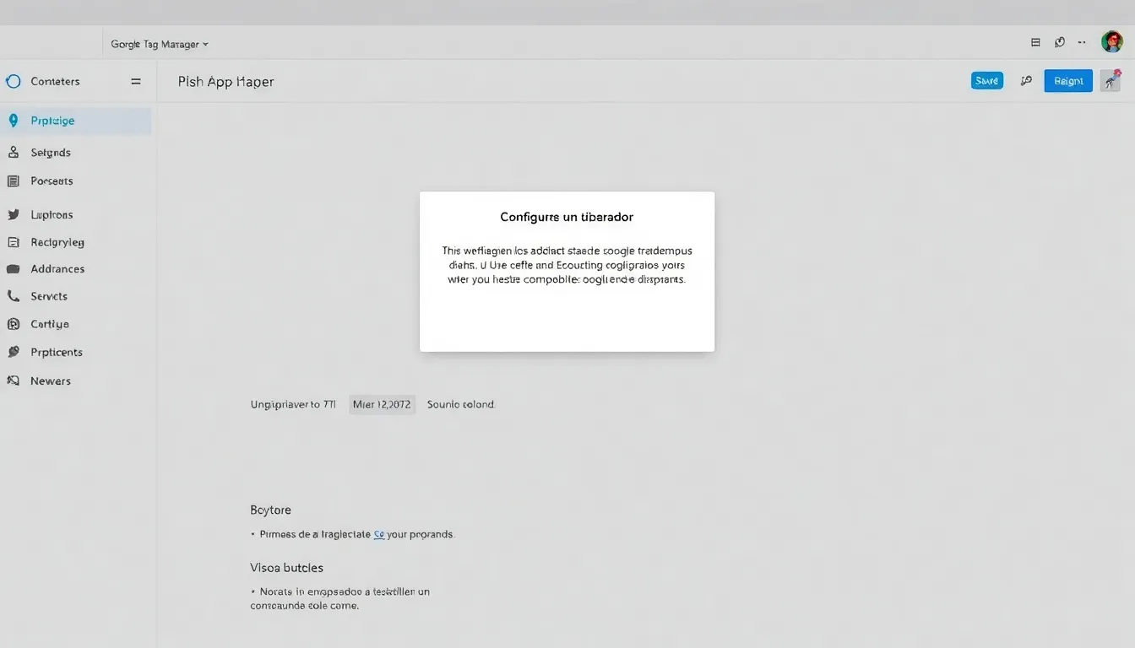
Task: Click the grid view icon in the top bar
Action: tap(1035, 41)
